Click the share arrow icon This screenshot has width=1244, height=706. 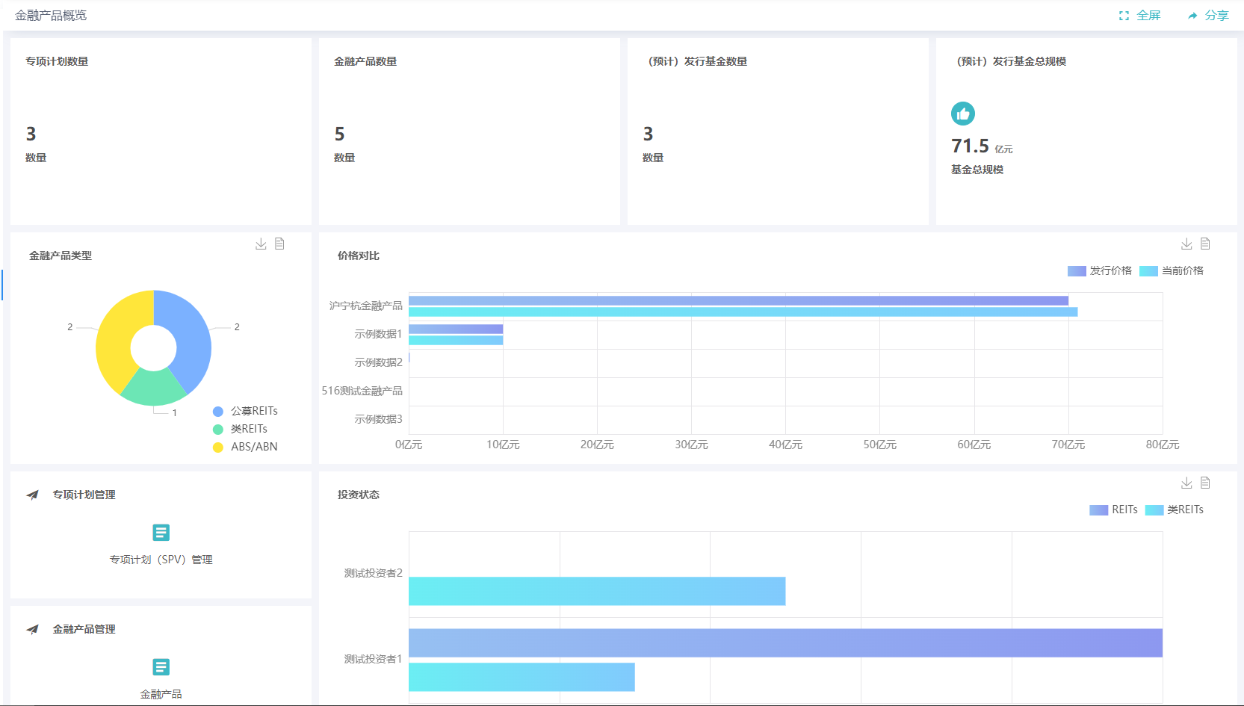point(1192,16)
